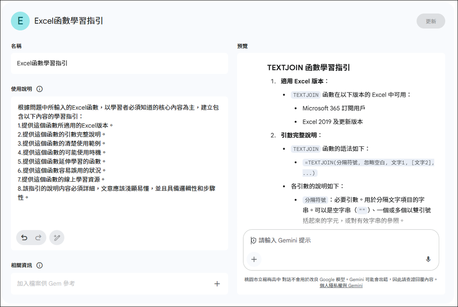Click the magic wand rewrite instructions icon
458x307 pixels.
click(x=57, y=238)
